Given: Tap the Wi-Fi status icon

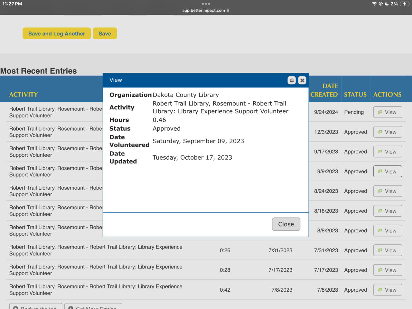Looking at the screenshot, I should pos(374,4).
